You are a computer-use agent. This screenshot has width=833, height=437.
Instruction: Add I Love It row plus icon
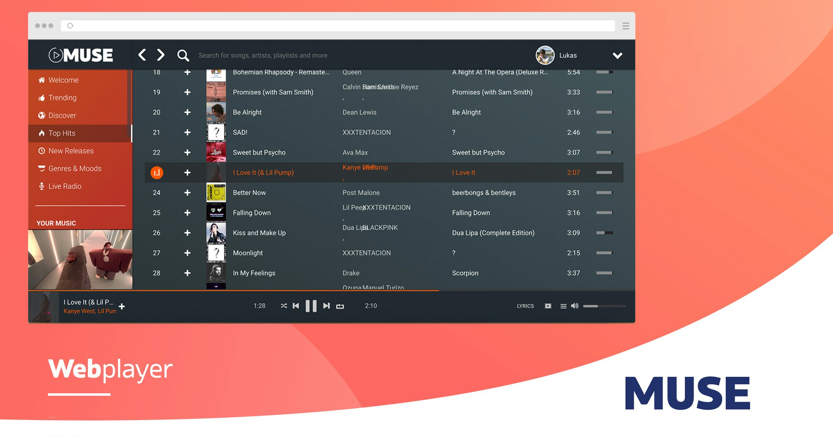[187, 173]
